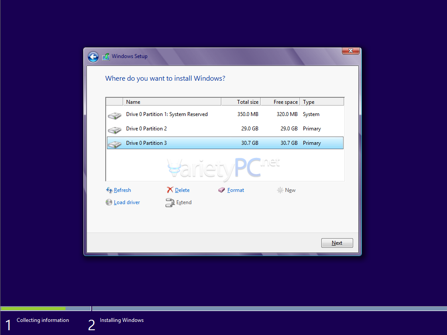Click the drive icon for Partition 3

[x=115, y=144]
